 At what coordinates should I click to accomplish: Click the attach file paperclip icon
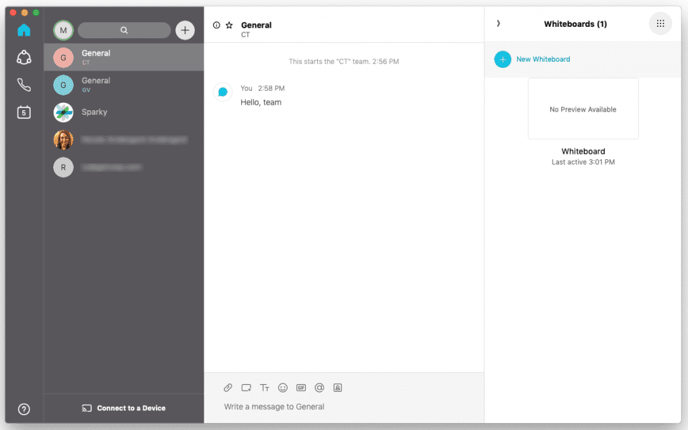[x=228, y=388]
